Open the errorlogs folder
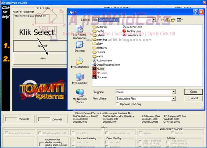This screenshot has width=207, height=148. pyautogui.click(x=100, y=39)
